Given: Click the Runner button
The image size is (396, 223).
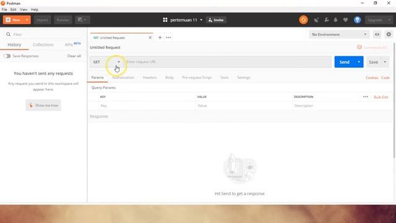Looking at the screenshot, I should point(63,20).
